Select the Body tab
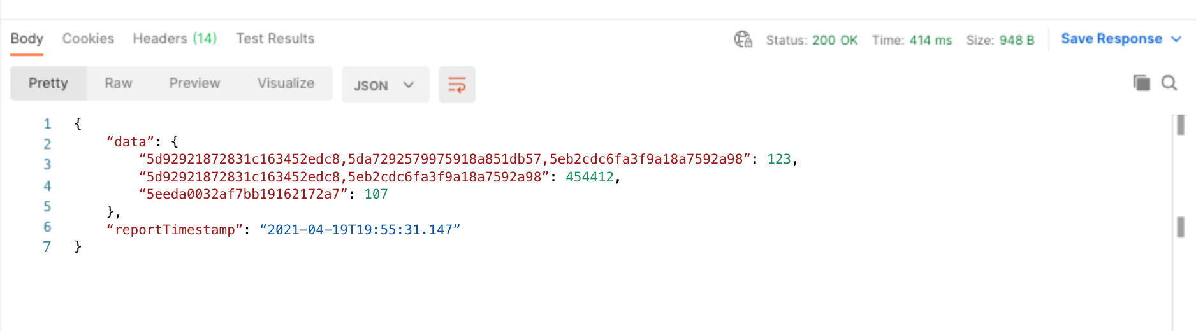 27,39
